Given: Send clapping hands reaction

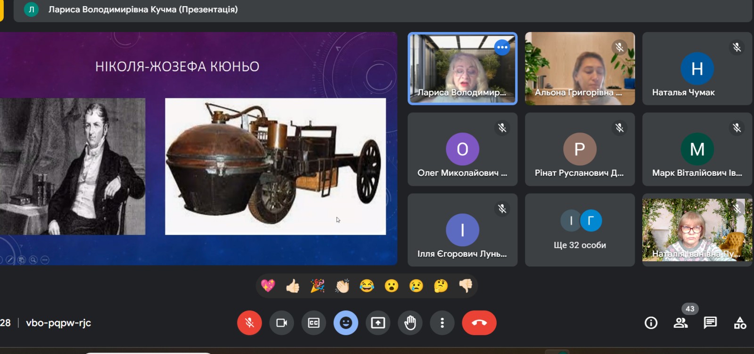Looking at the screenshot, I should (x=342, y=286).
